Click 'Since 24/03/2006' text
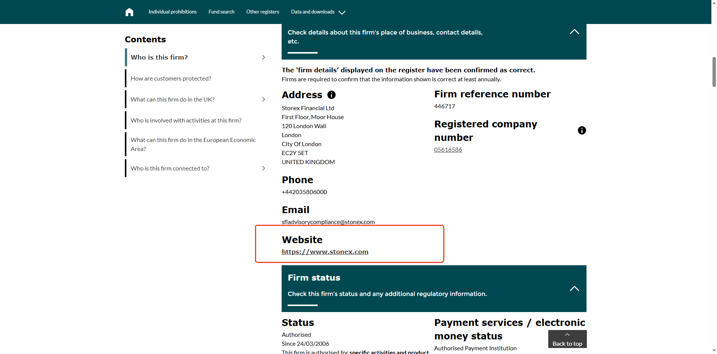The height and width of the screenshot is (354, 717). pyautogui.click(x=306, y=344)
